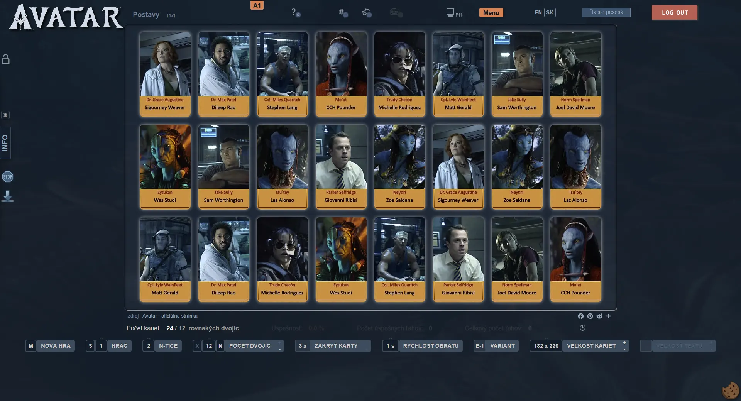Click the hash symbol icon
741x401 pixels.
[x=342, y=13]
